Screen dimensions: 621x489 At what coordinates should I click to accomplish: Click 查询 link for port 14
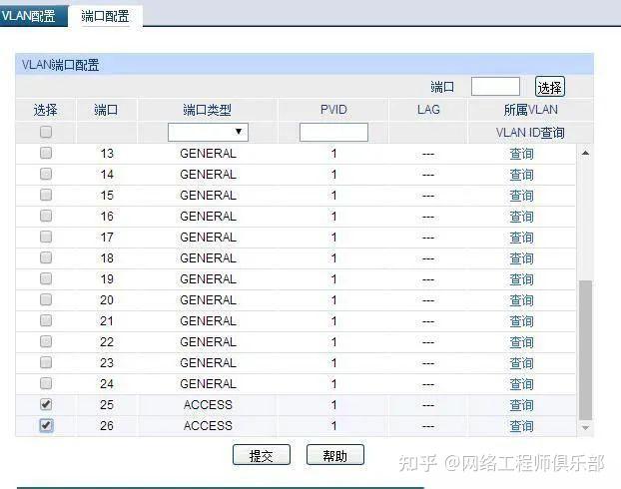(x=521, y=175)
